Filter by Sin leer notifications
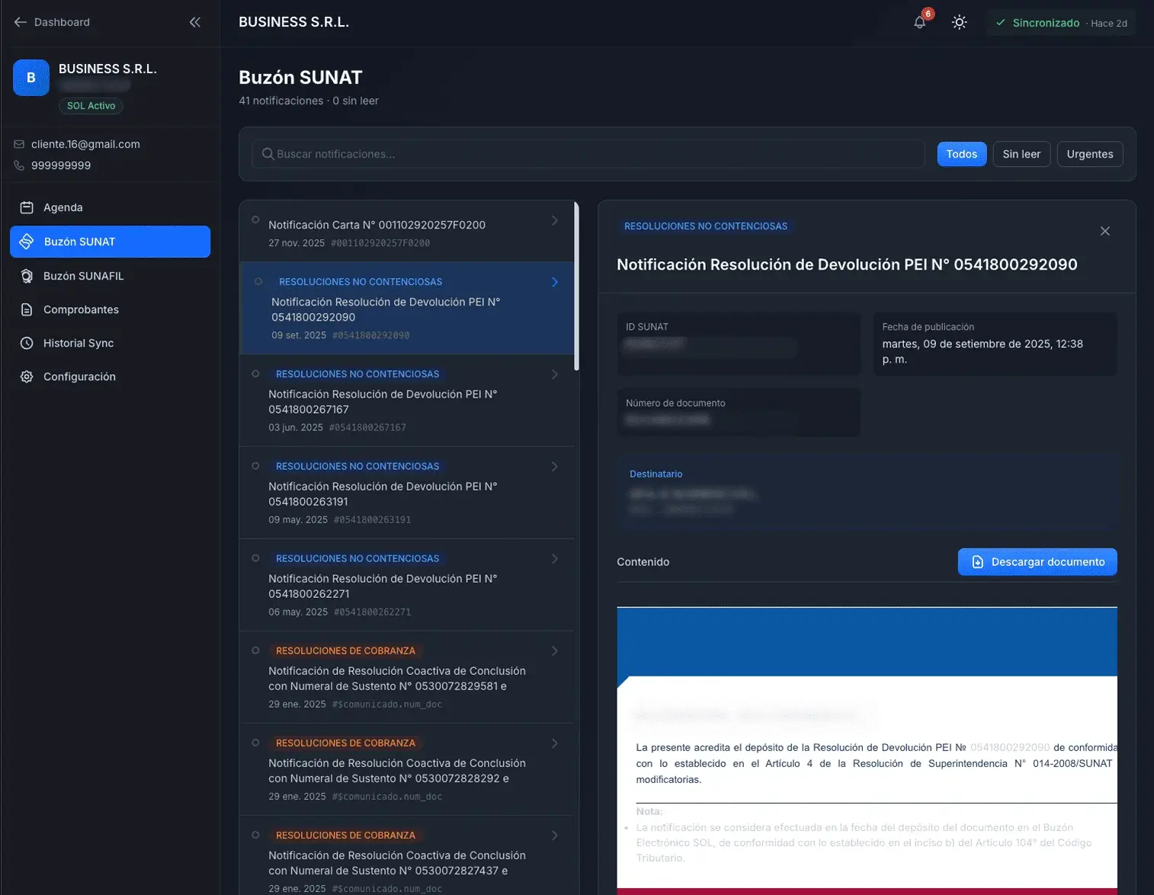This screenshot has width=1154, height=895. pyautogui.click(x=1021, y=154)
